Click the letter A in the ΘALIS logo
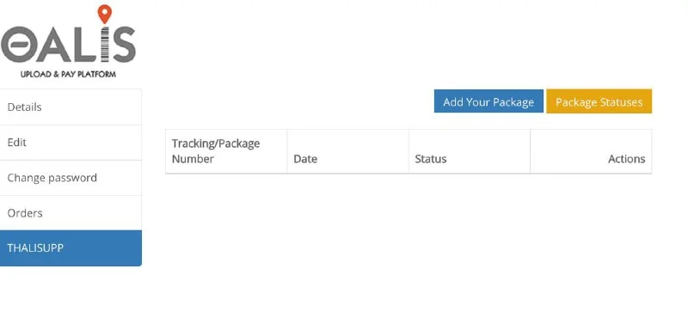Viewport: 688px width, 336px height. point(54,45)
